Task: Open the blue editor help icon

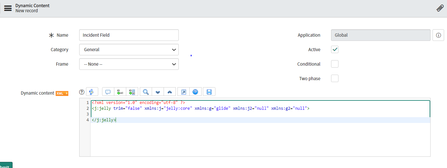Action: pyautogui.click(x=195, y=92)
